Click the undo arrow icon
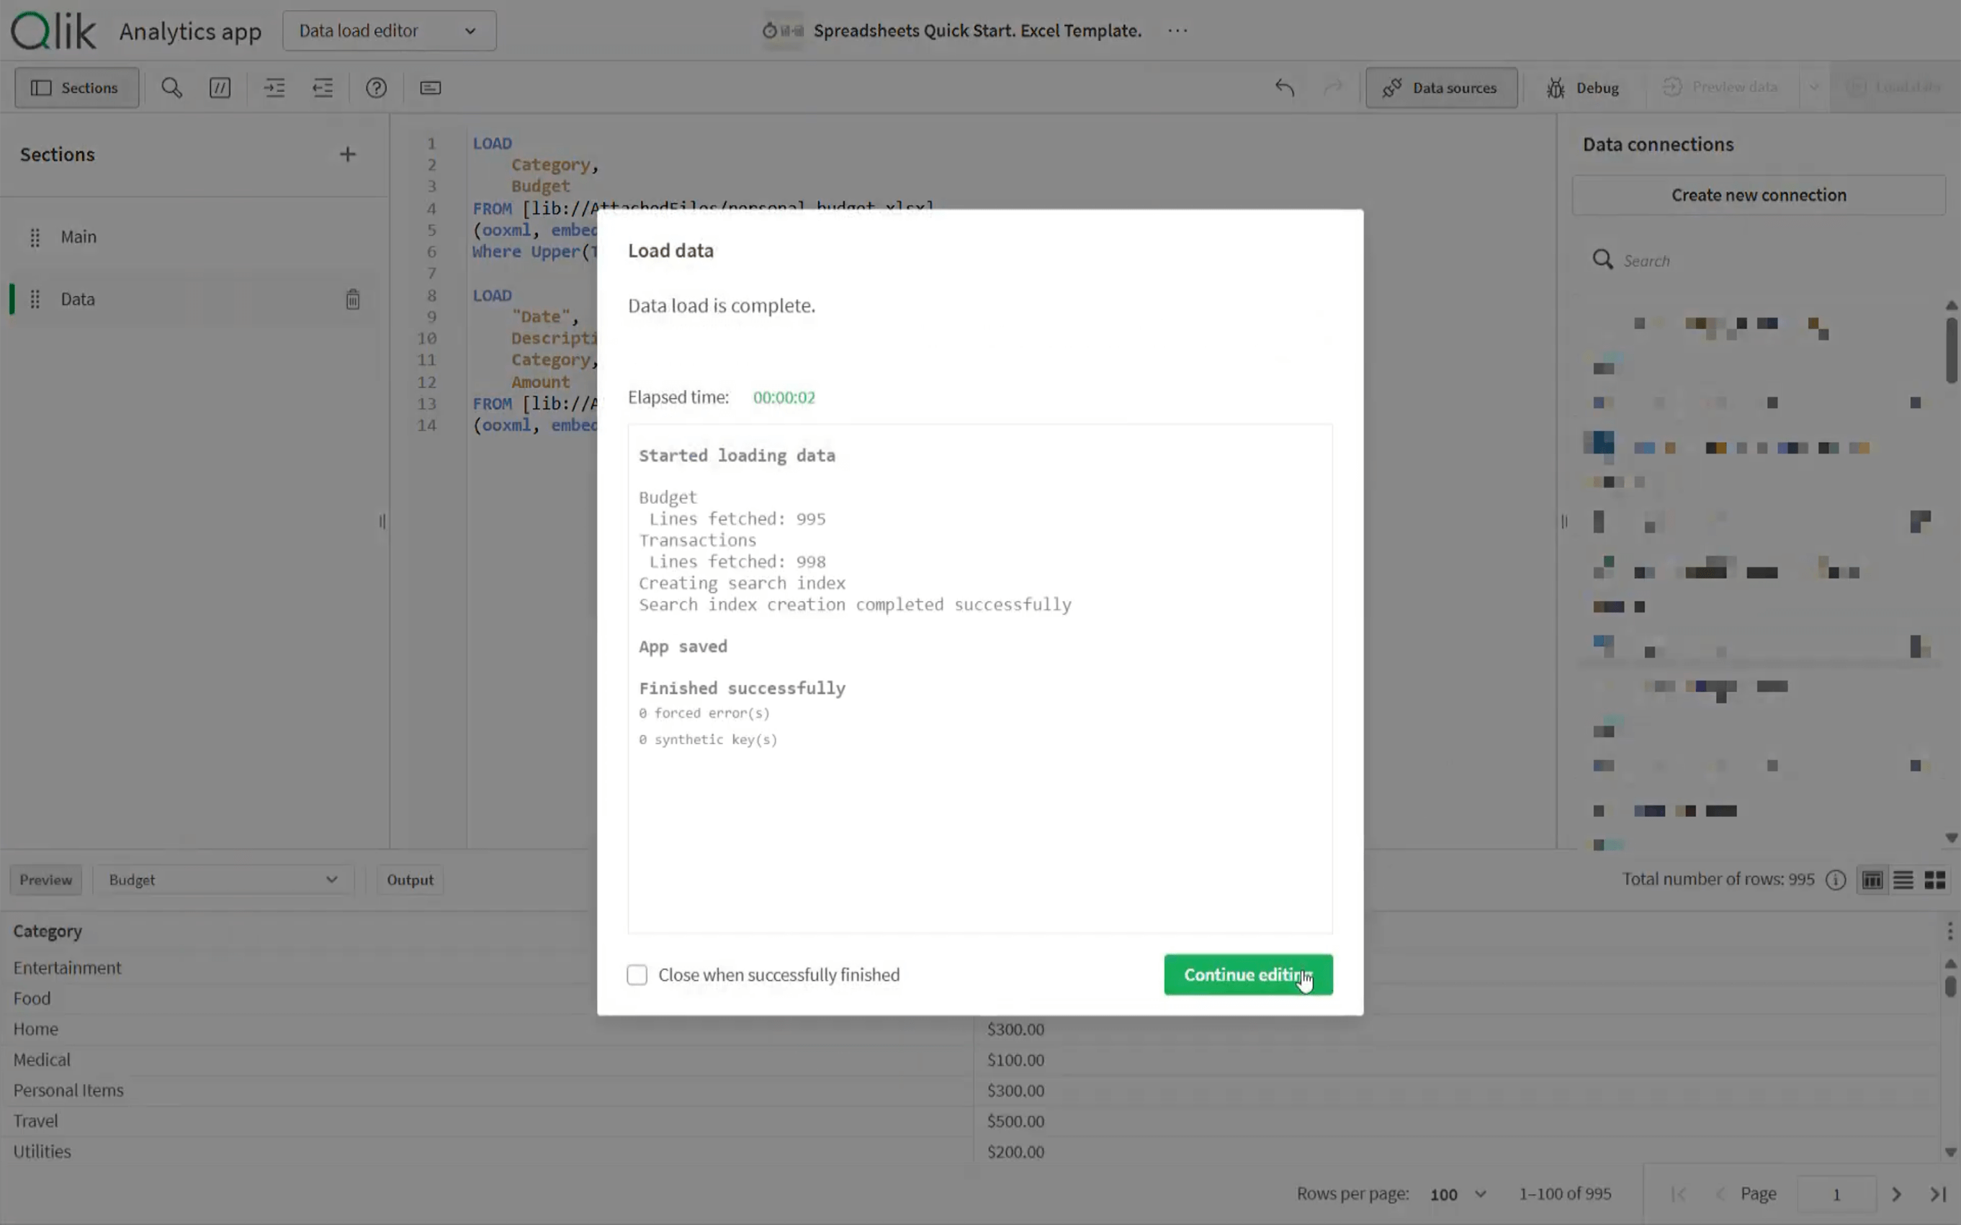 coord(1284,88)
